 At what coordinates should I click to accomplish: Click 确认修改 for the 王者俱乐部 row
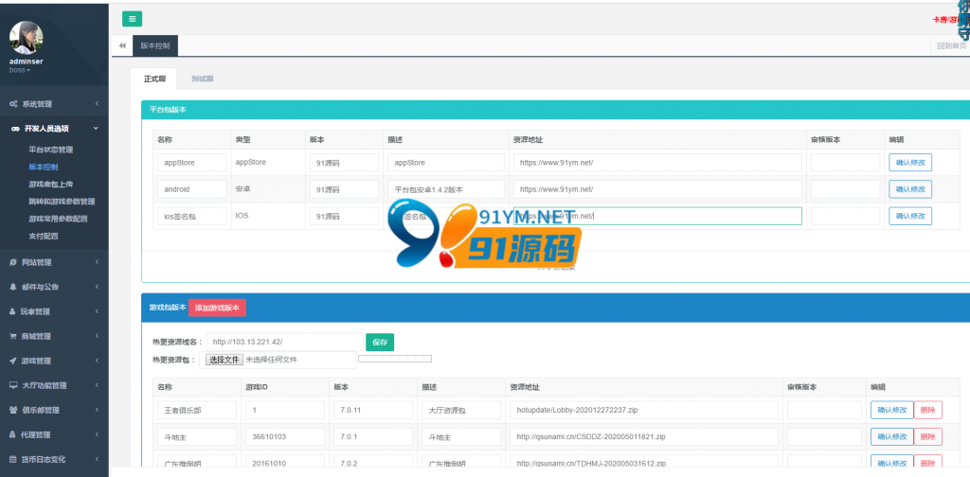[891, 410]
